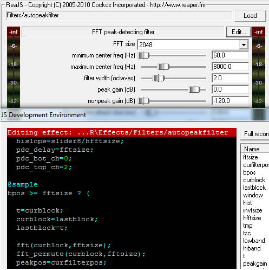269x270 pixels.
Task: Open the Edit... button for the filter
Action: click(x=239, y=32)
